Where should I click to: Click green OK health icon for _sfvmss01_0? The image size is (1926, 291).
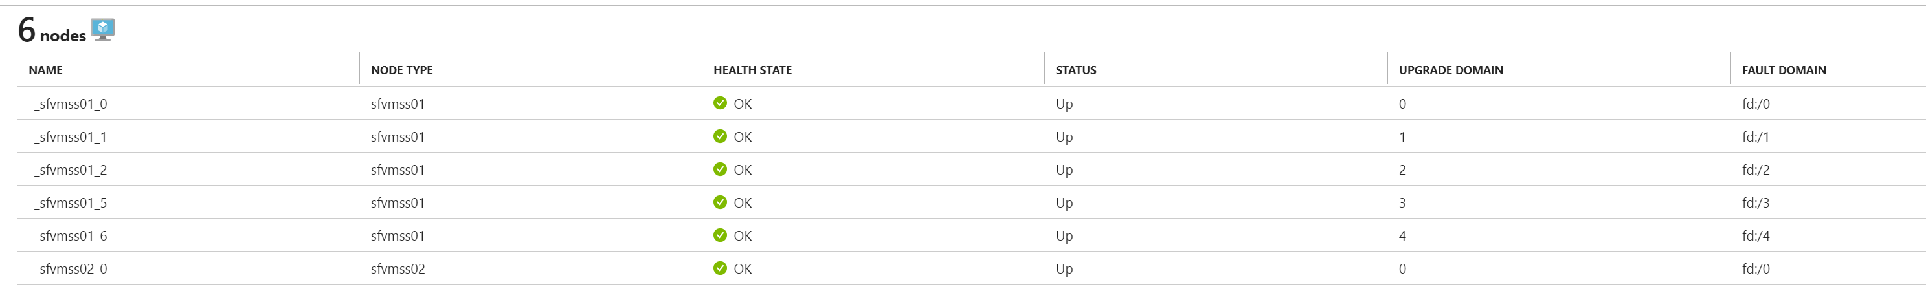(x=720, y=103)
